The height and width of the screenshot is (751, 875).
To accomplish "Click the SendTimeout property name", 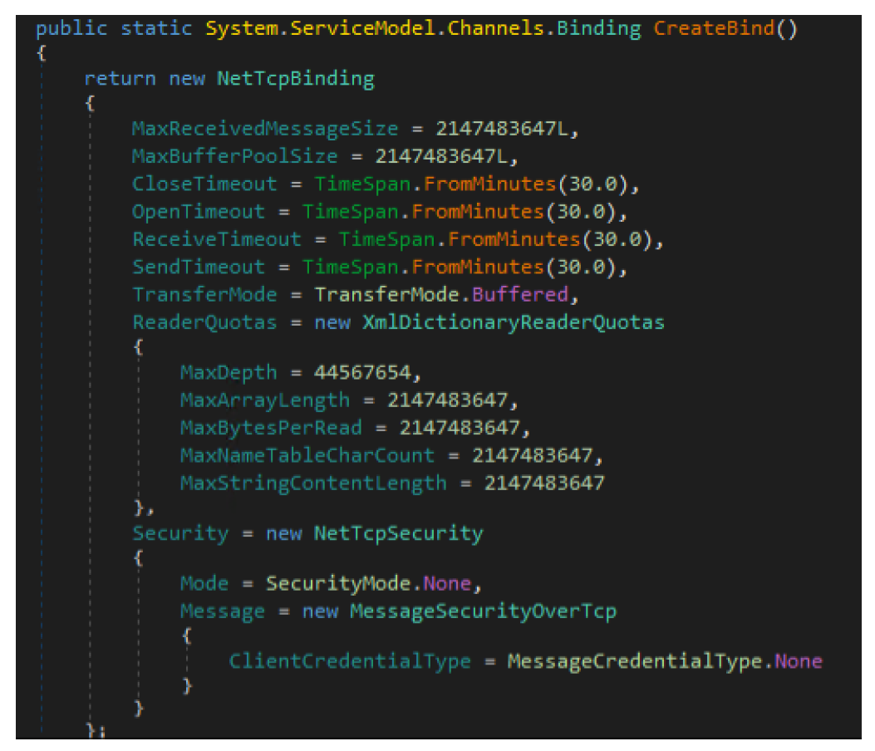I will (x=198, y=266).
